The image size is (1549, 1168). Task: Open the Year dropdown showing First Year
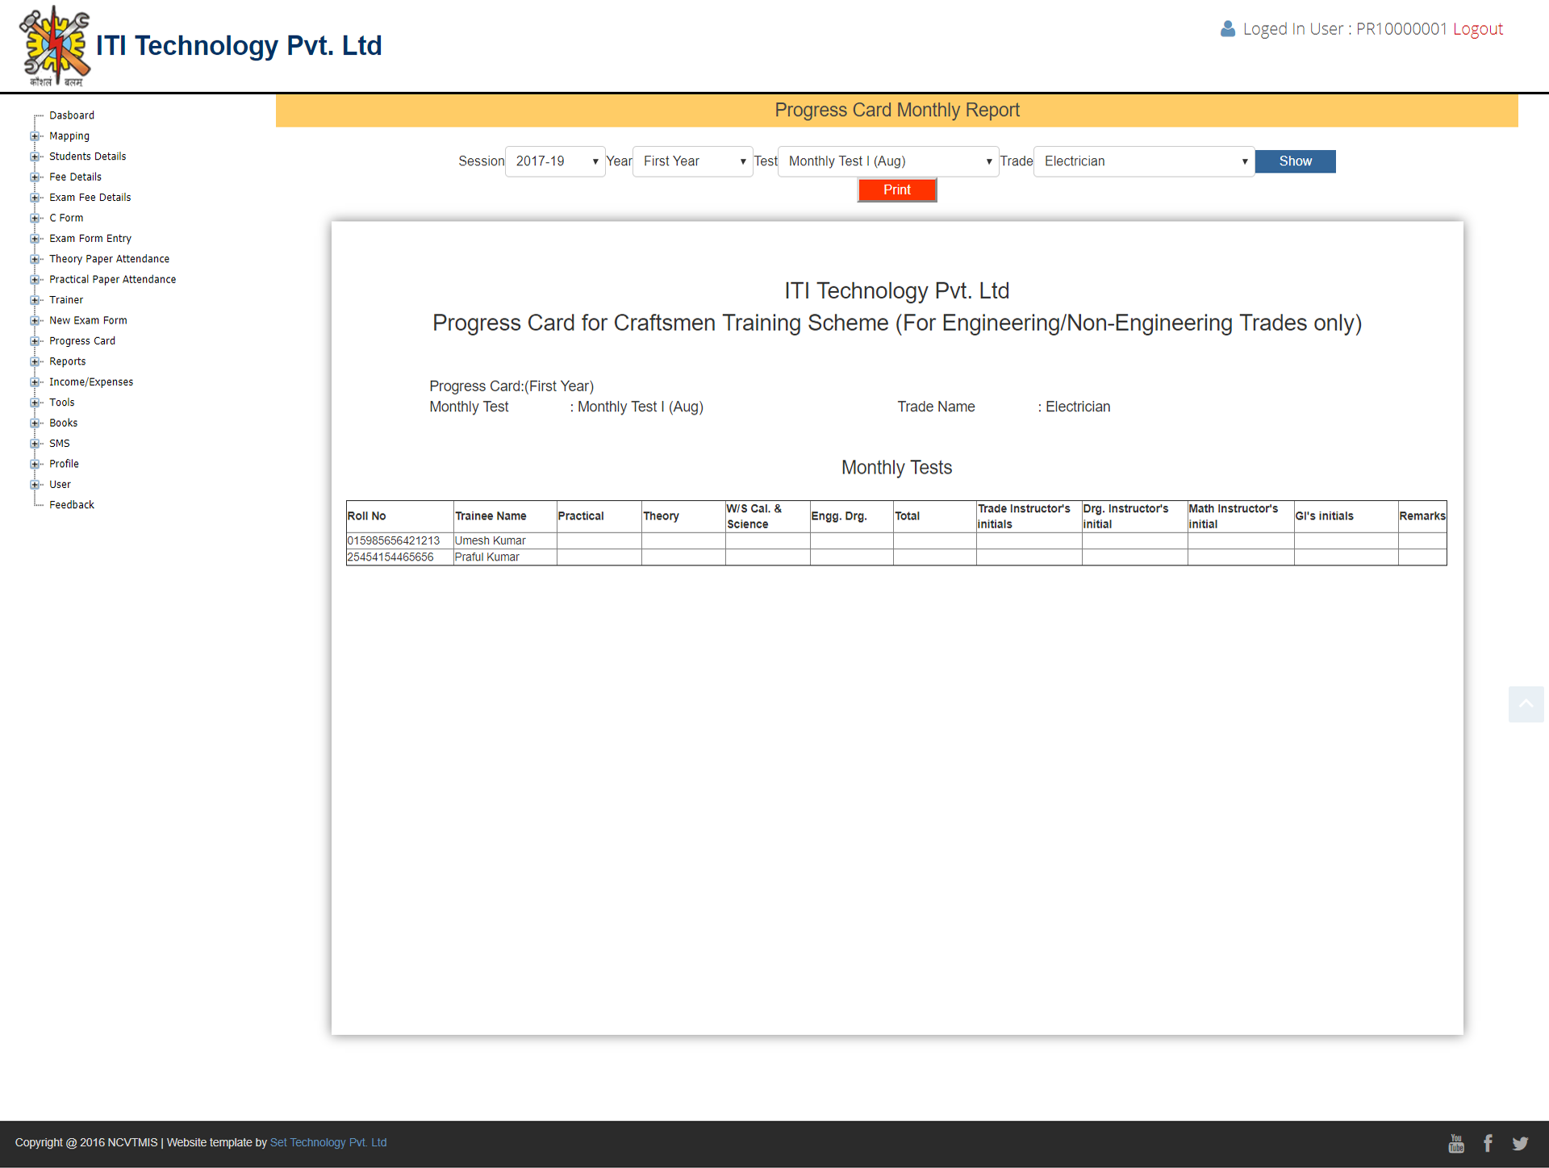click(692, 161)
